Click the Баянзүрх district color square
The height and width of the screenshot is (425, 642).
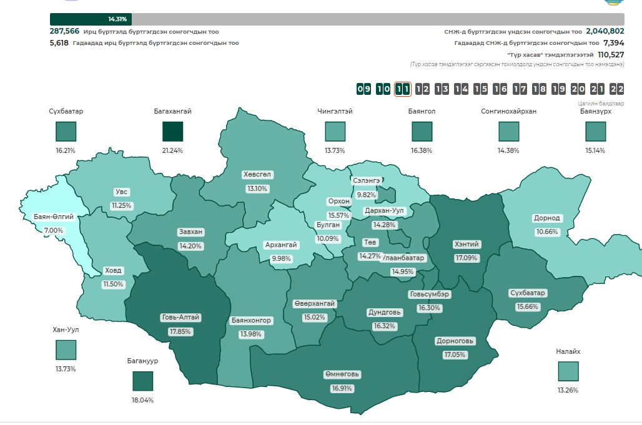coord(595,132)
